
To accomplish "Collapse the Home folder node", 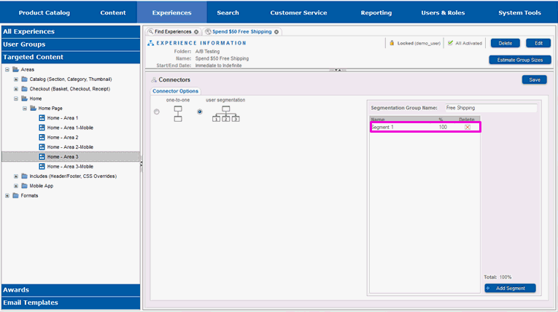I will 16,98.
